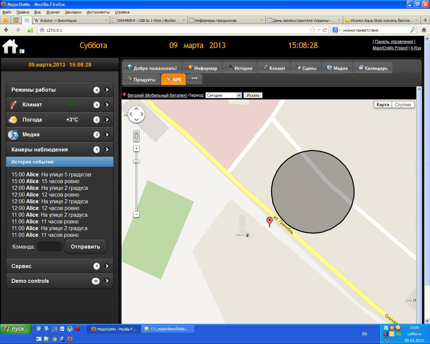Screen dimensions: 430x344
Task: Switch to the Климат tab
Action: pos(274,68)
